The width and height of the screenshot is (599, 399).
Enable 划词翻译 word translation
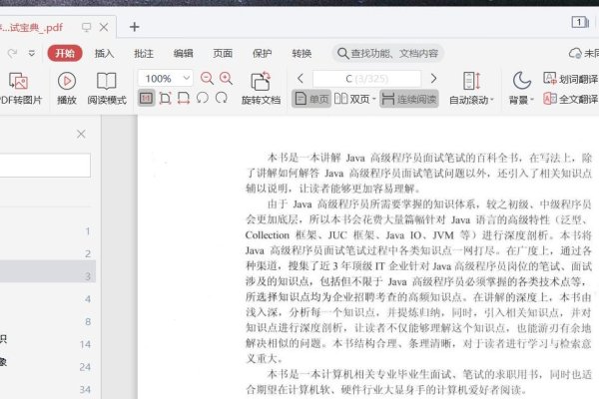click(570, 79)
